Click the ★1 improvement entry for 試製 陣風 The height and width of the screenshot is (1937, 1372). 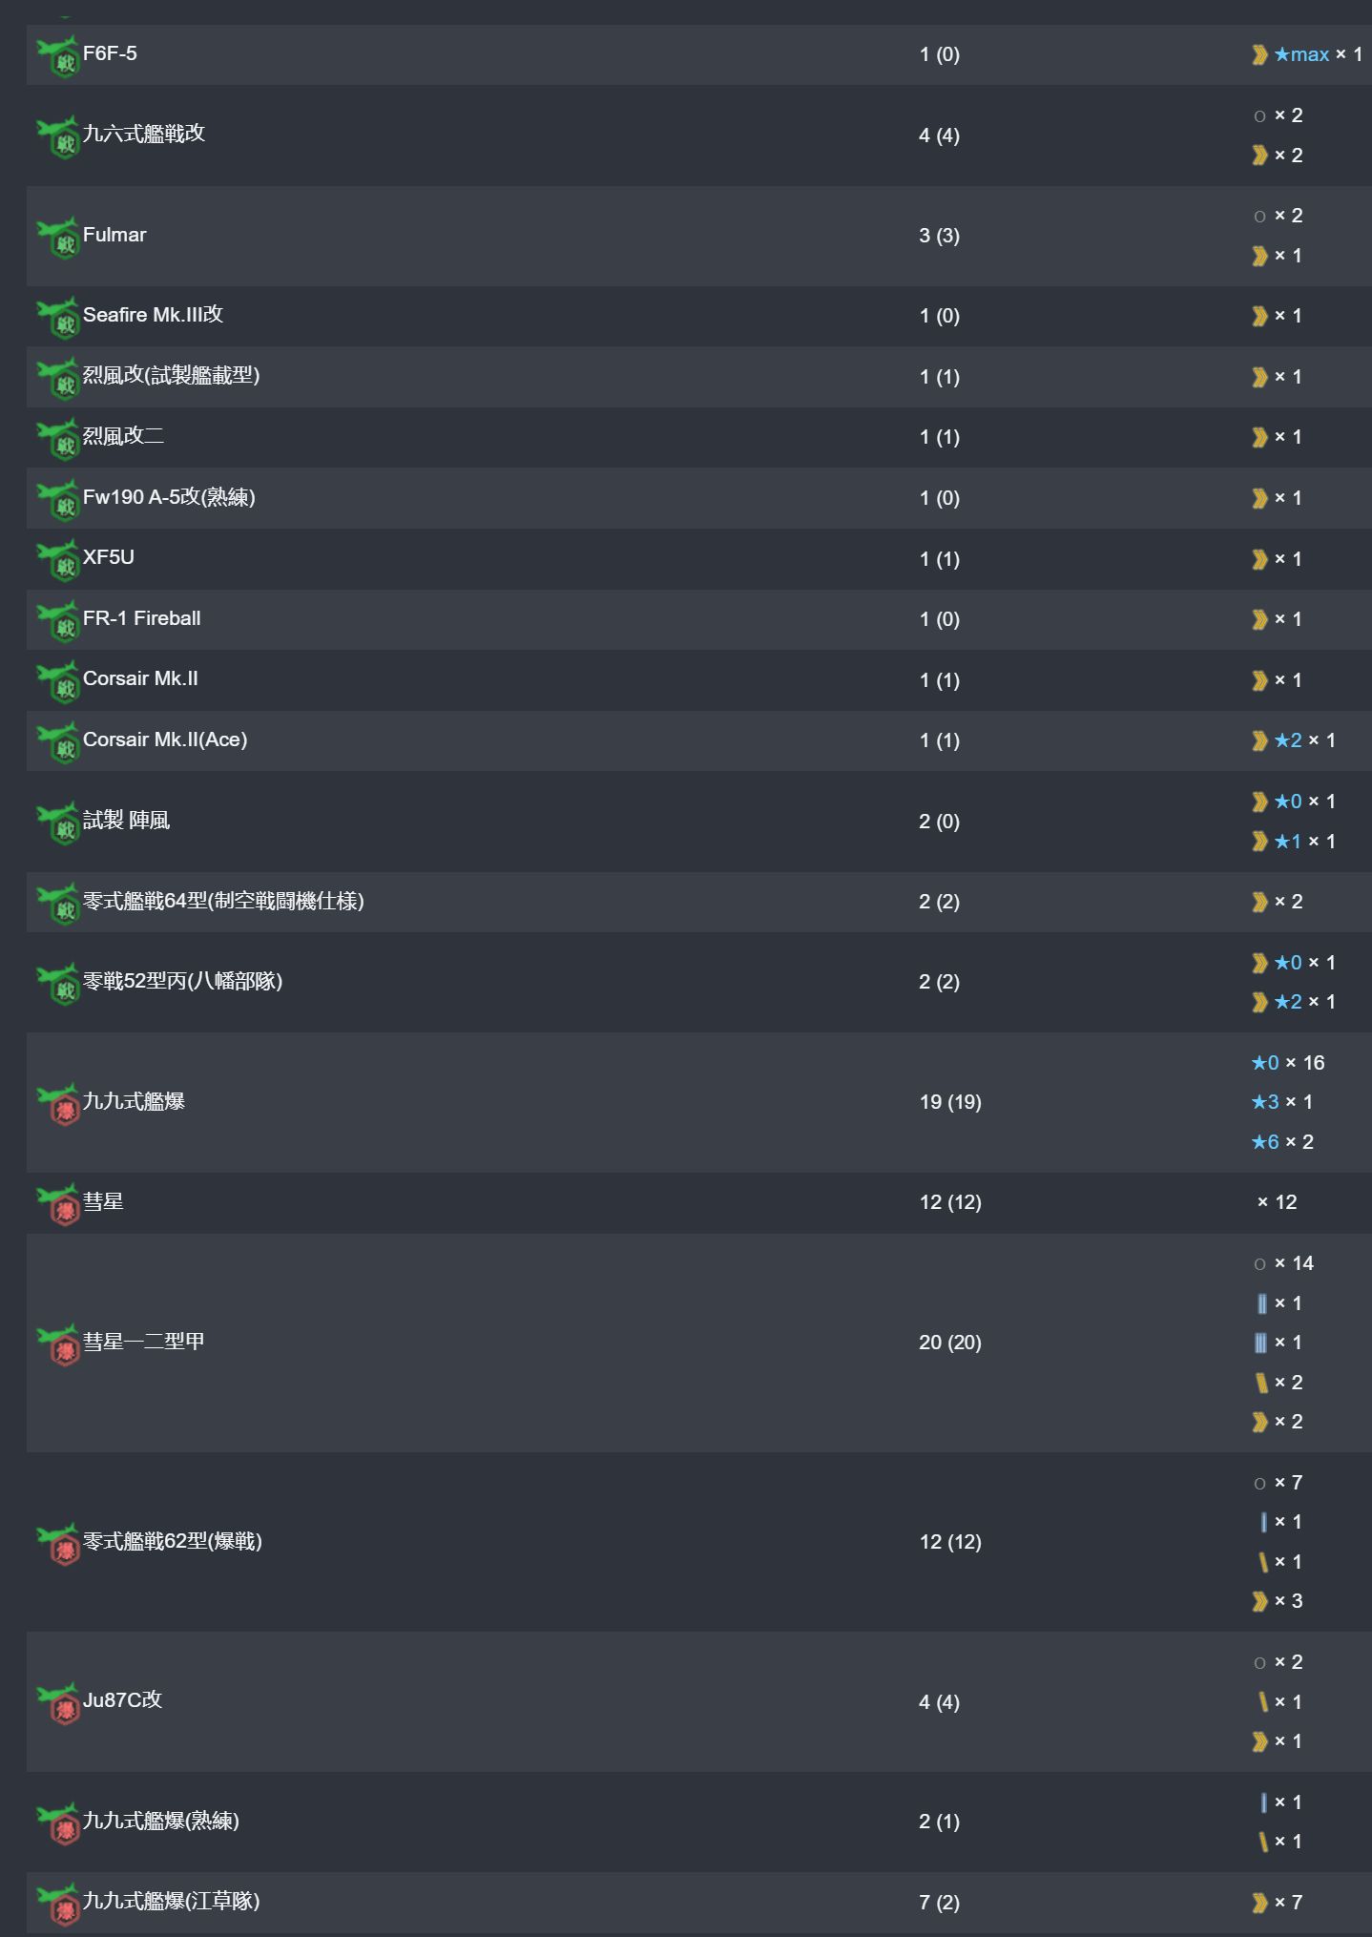point(1288,842)
